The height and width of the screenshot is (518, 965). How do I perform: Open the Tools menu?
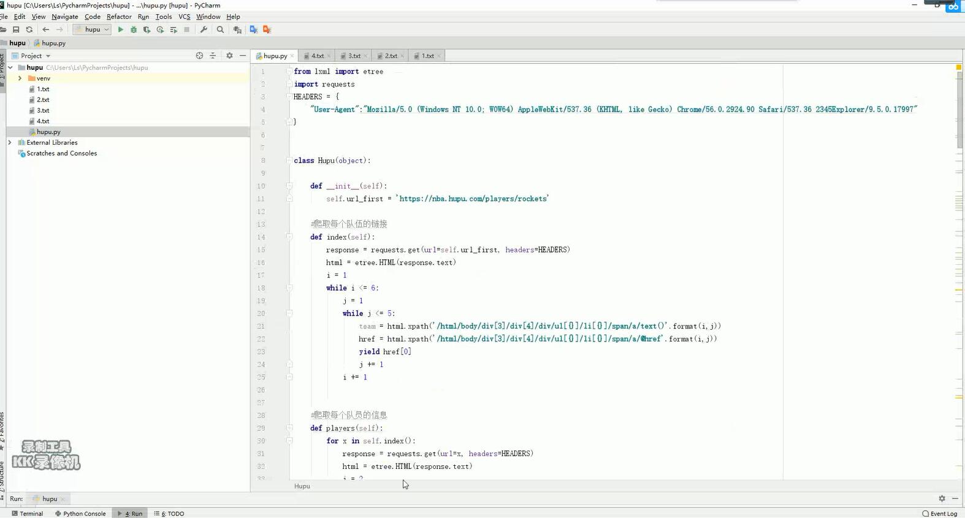tap(164, 17)
